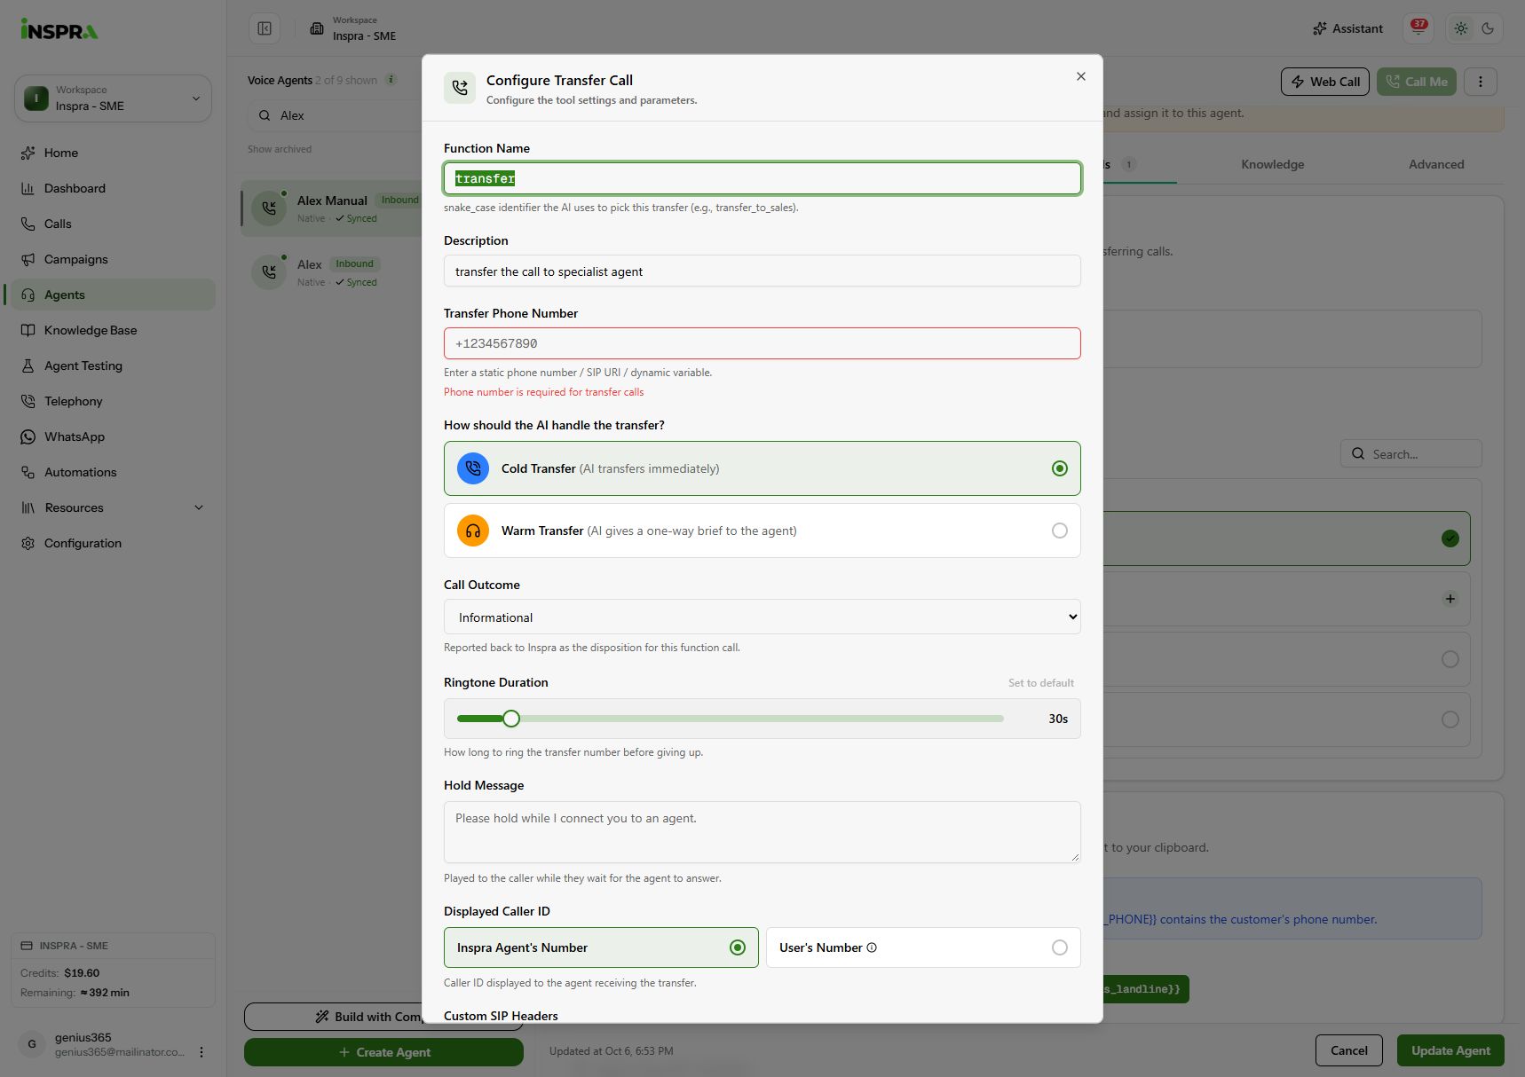Click User's Number info icon
The image size is (1525, 1077).
click(872, 947)
